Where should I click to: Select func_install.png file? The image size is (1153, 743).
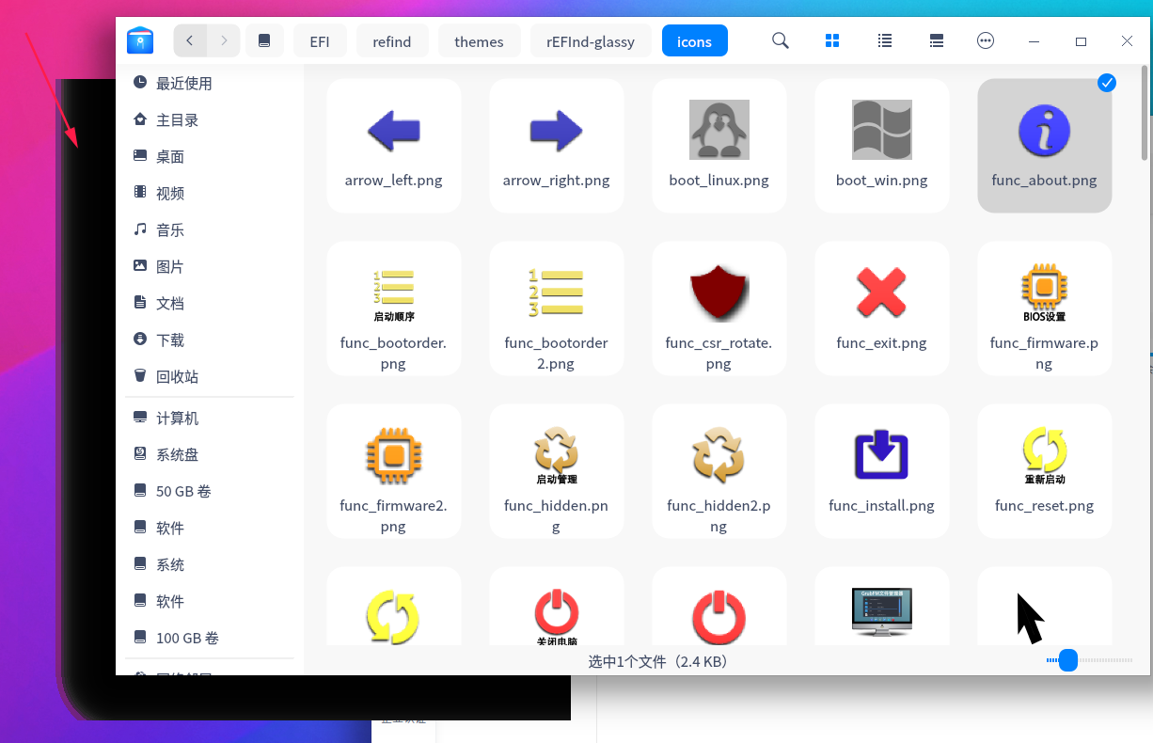(x=881, y=471)
